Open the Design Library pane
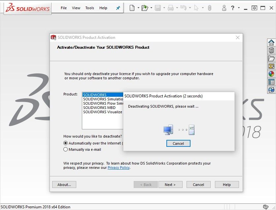 coord(271,50)
